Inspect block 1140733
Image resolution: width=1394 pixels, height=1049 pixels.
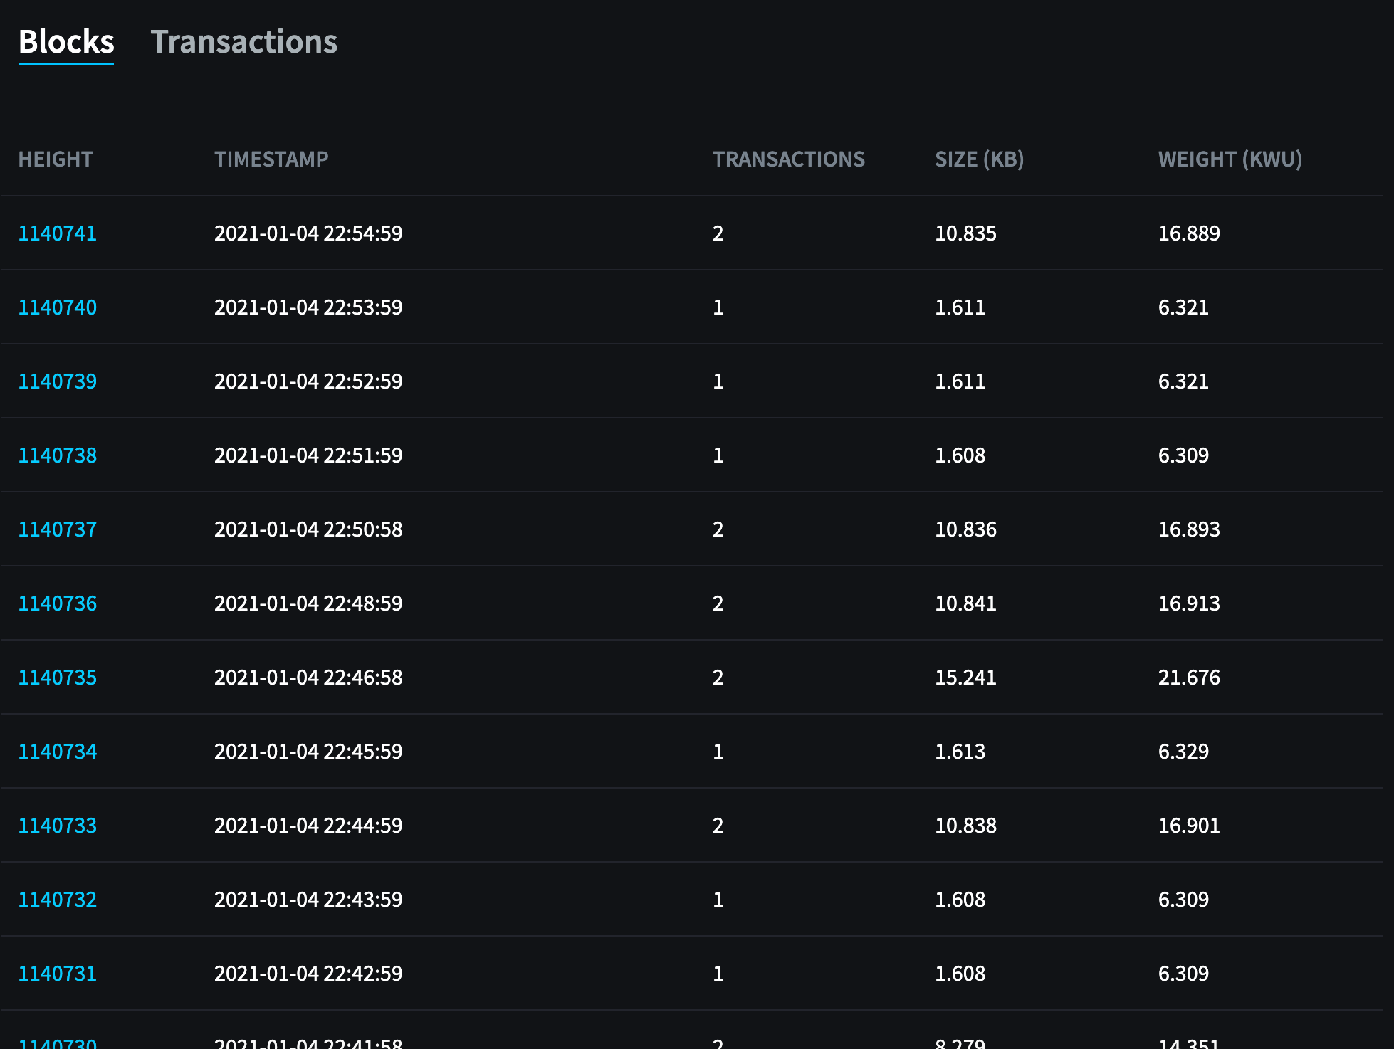[x=57, y=825]
